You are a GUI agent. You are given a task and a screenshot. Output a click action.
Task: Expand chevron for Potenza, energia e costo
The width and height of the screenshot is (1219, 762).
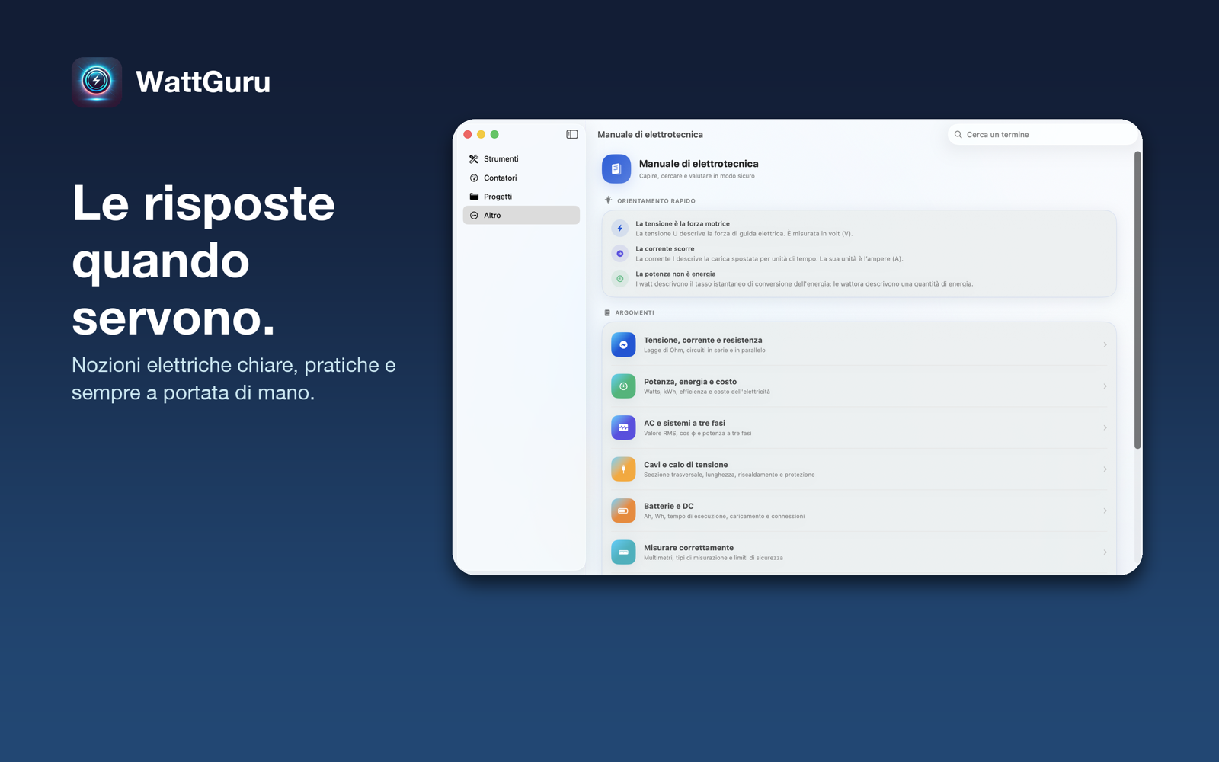point(1105,386)
